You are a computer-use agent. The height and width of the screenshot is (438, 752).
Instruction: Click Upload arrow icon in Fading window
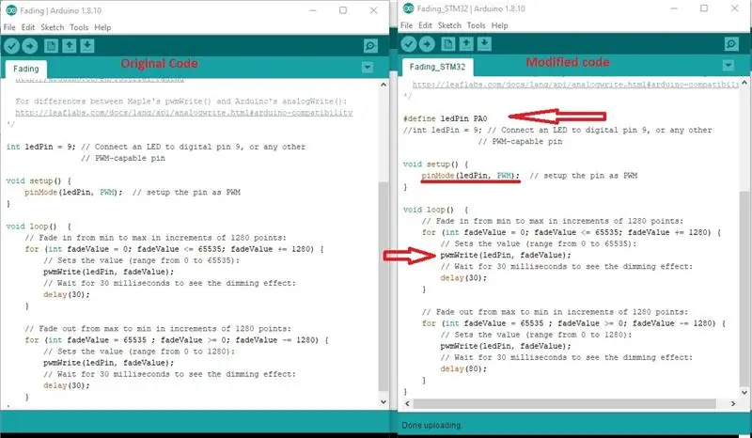(30, 46)
